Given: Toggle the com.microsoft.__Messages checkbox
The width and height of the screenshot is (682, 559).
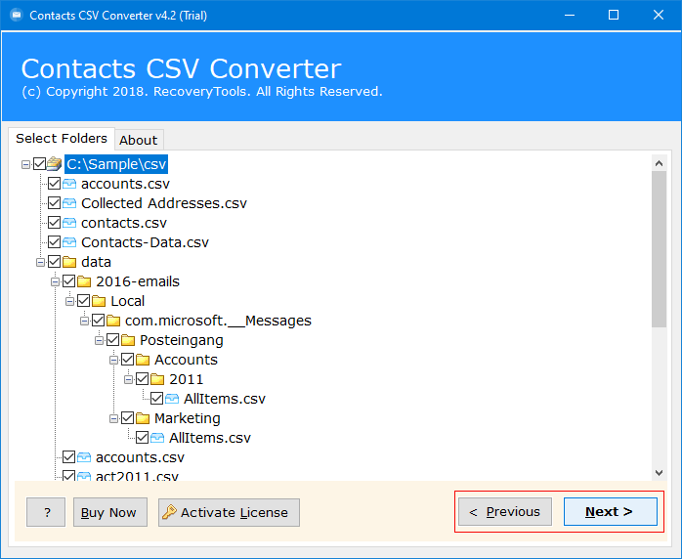Looking at the screenshot, I should pos(99,321).
